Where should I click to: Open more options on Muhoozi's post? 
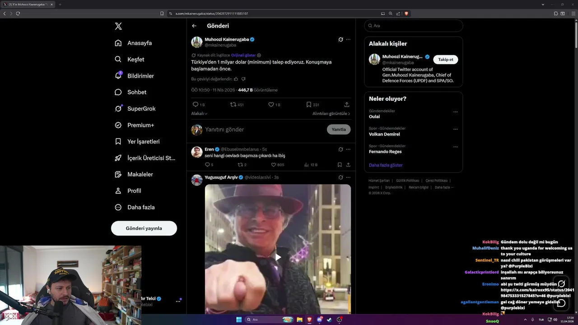tap(348, 39)
